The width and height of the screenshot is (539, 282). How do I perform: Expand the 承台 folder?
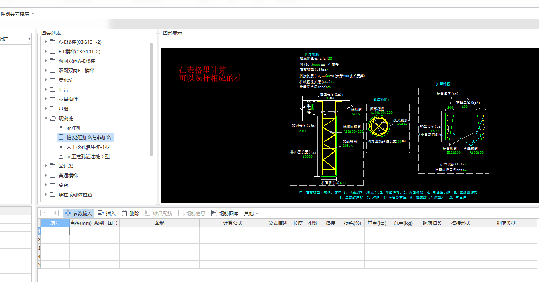[46, 185]
